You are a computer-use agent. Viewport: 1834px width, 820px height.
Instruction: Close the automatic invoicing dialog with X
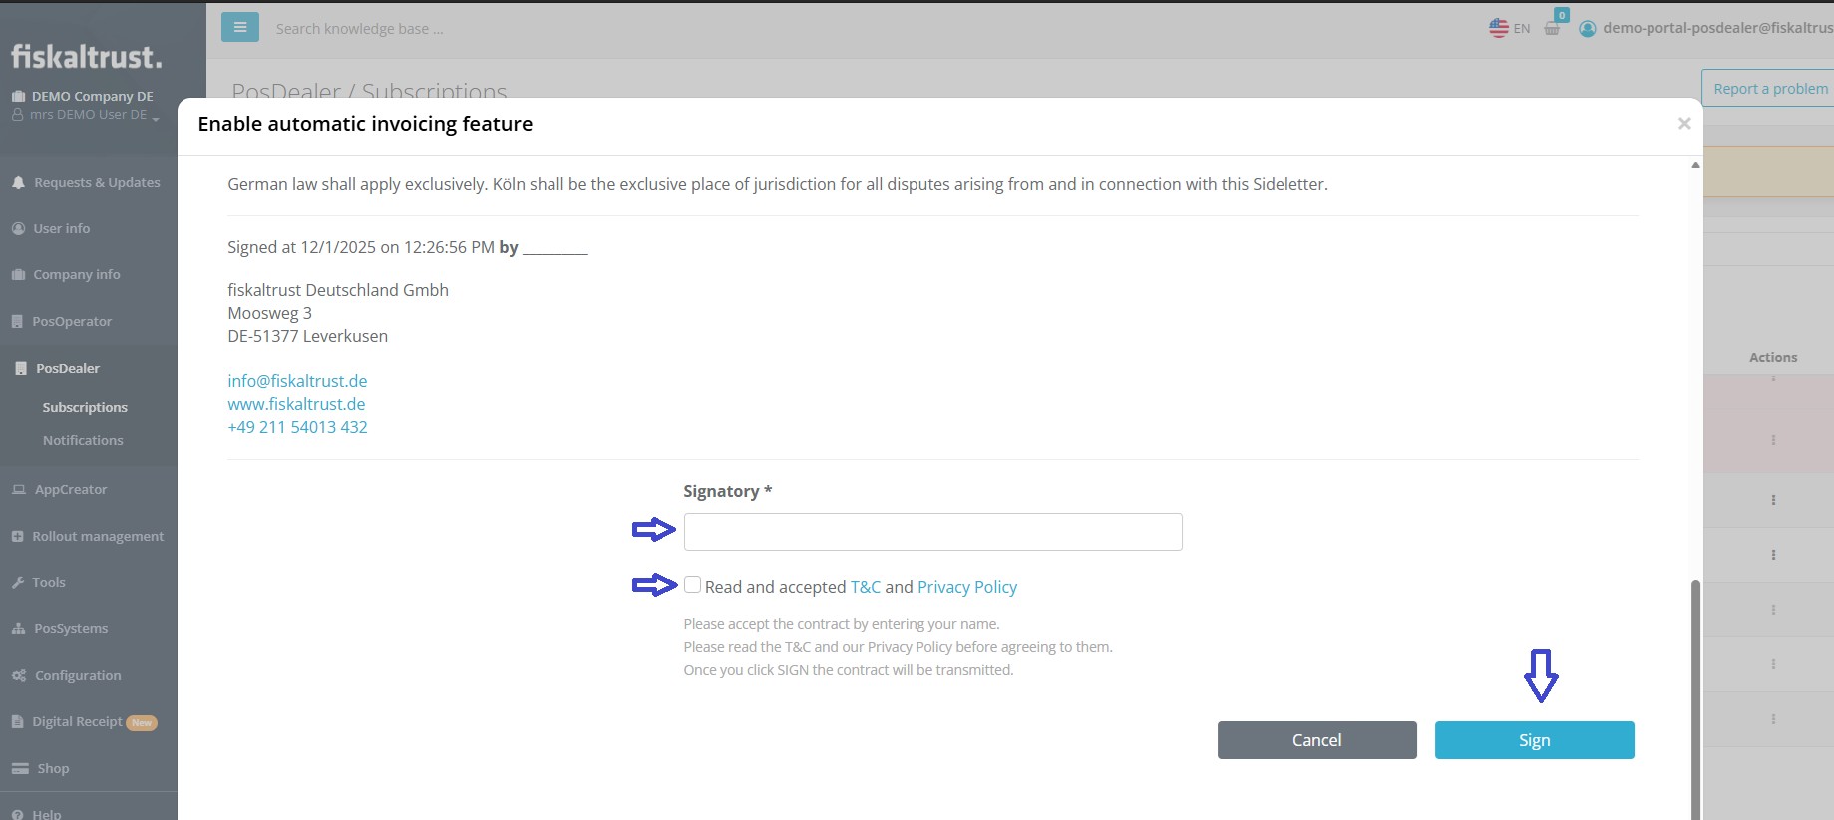click(1684, 123)
